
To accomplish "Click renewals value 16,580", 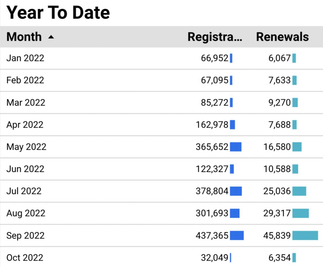I will (277, 147).
